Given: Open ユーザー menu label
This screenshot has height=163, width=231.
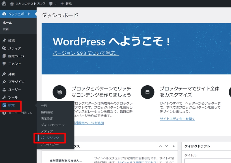Looking at the screenshot, I should tap(15, 89).
